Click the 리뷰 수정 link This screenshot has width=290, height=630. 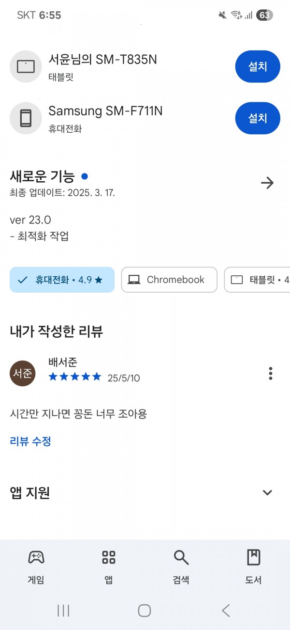(x=30, y=441)
